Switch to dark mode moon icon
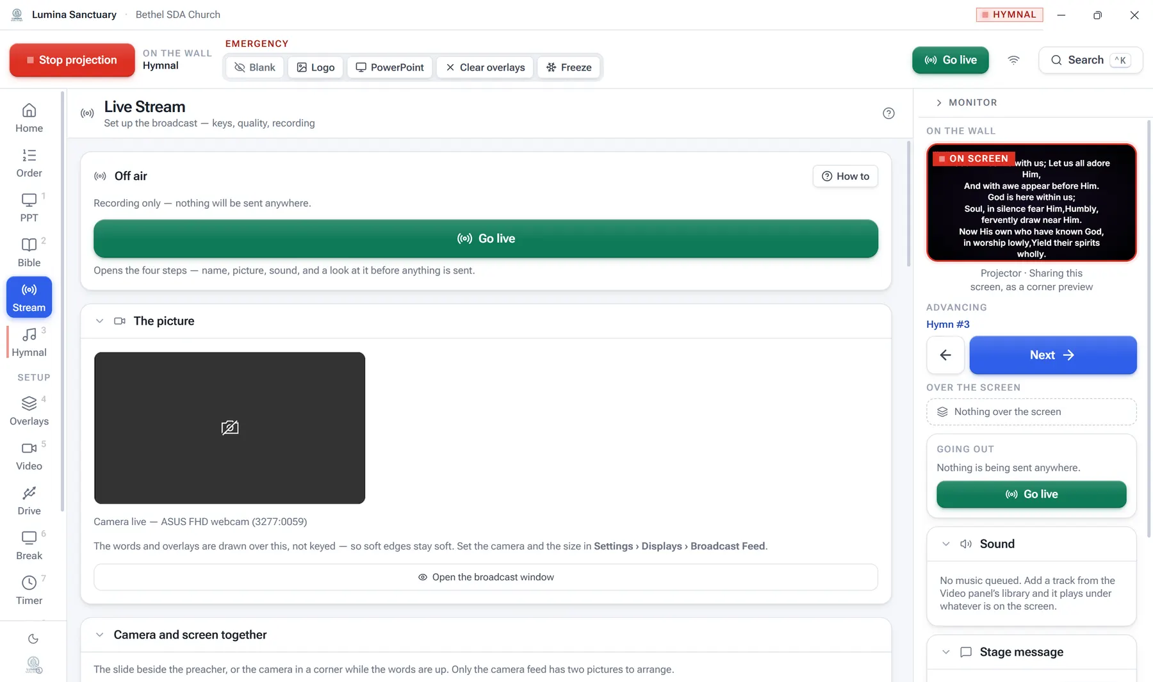 pyautogui.click(x=33, y=638)
